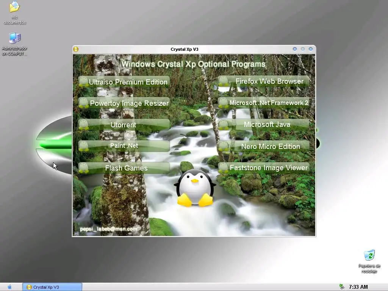
Task: Click the penguin mascot image
Action: click(x=195, y=188)
